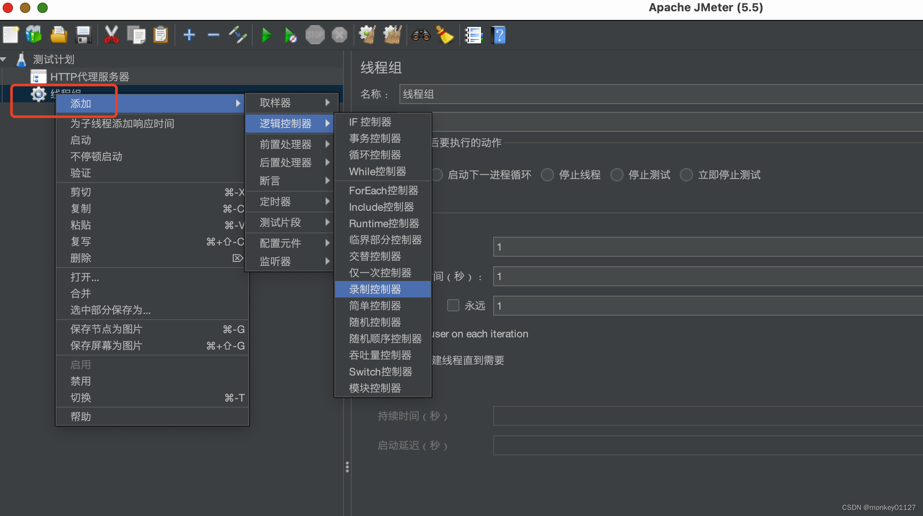Image resolution: width=923 pixels, height=516 pixels.
Task: Select HTTP代理服务器 in the tree
Action: pyautogui.click(x=89, y=77)
